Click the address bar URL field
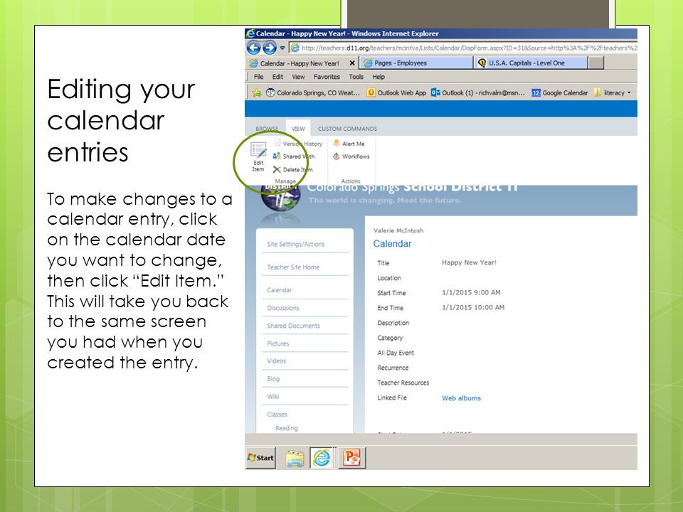The width and height of the screenshot is (683, 512). [463, 48]
